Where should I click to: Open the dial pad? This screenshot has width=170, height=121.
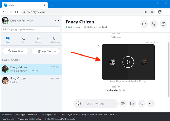(57, 29)
